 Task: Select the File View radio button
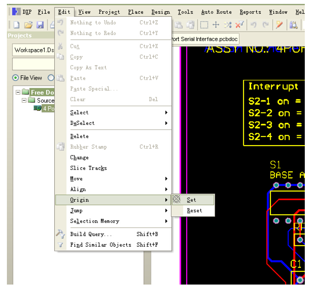pyautogui.click(x=16, y=78)
